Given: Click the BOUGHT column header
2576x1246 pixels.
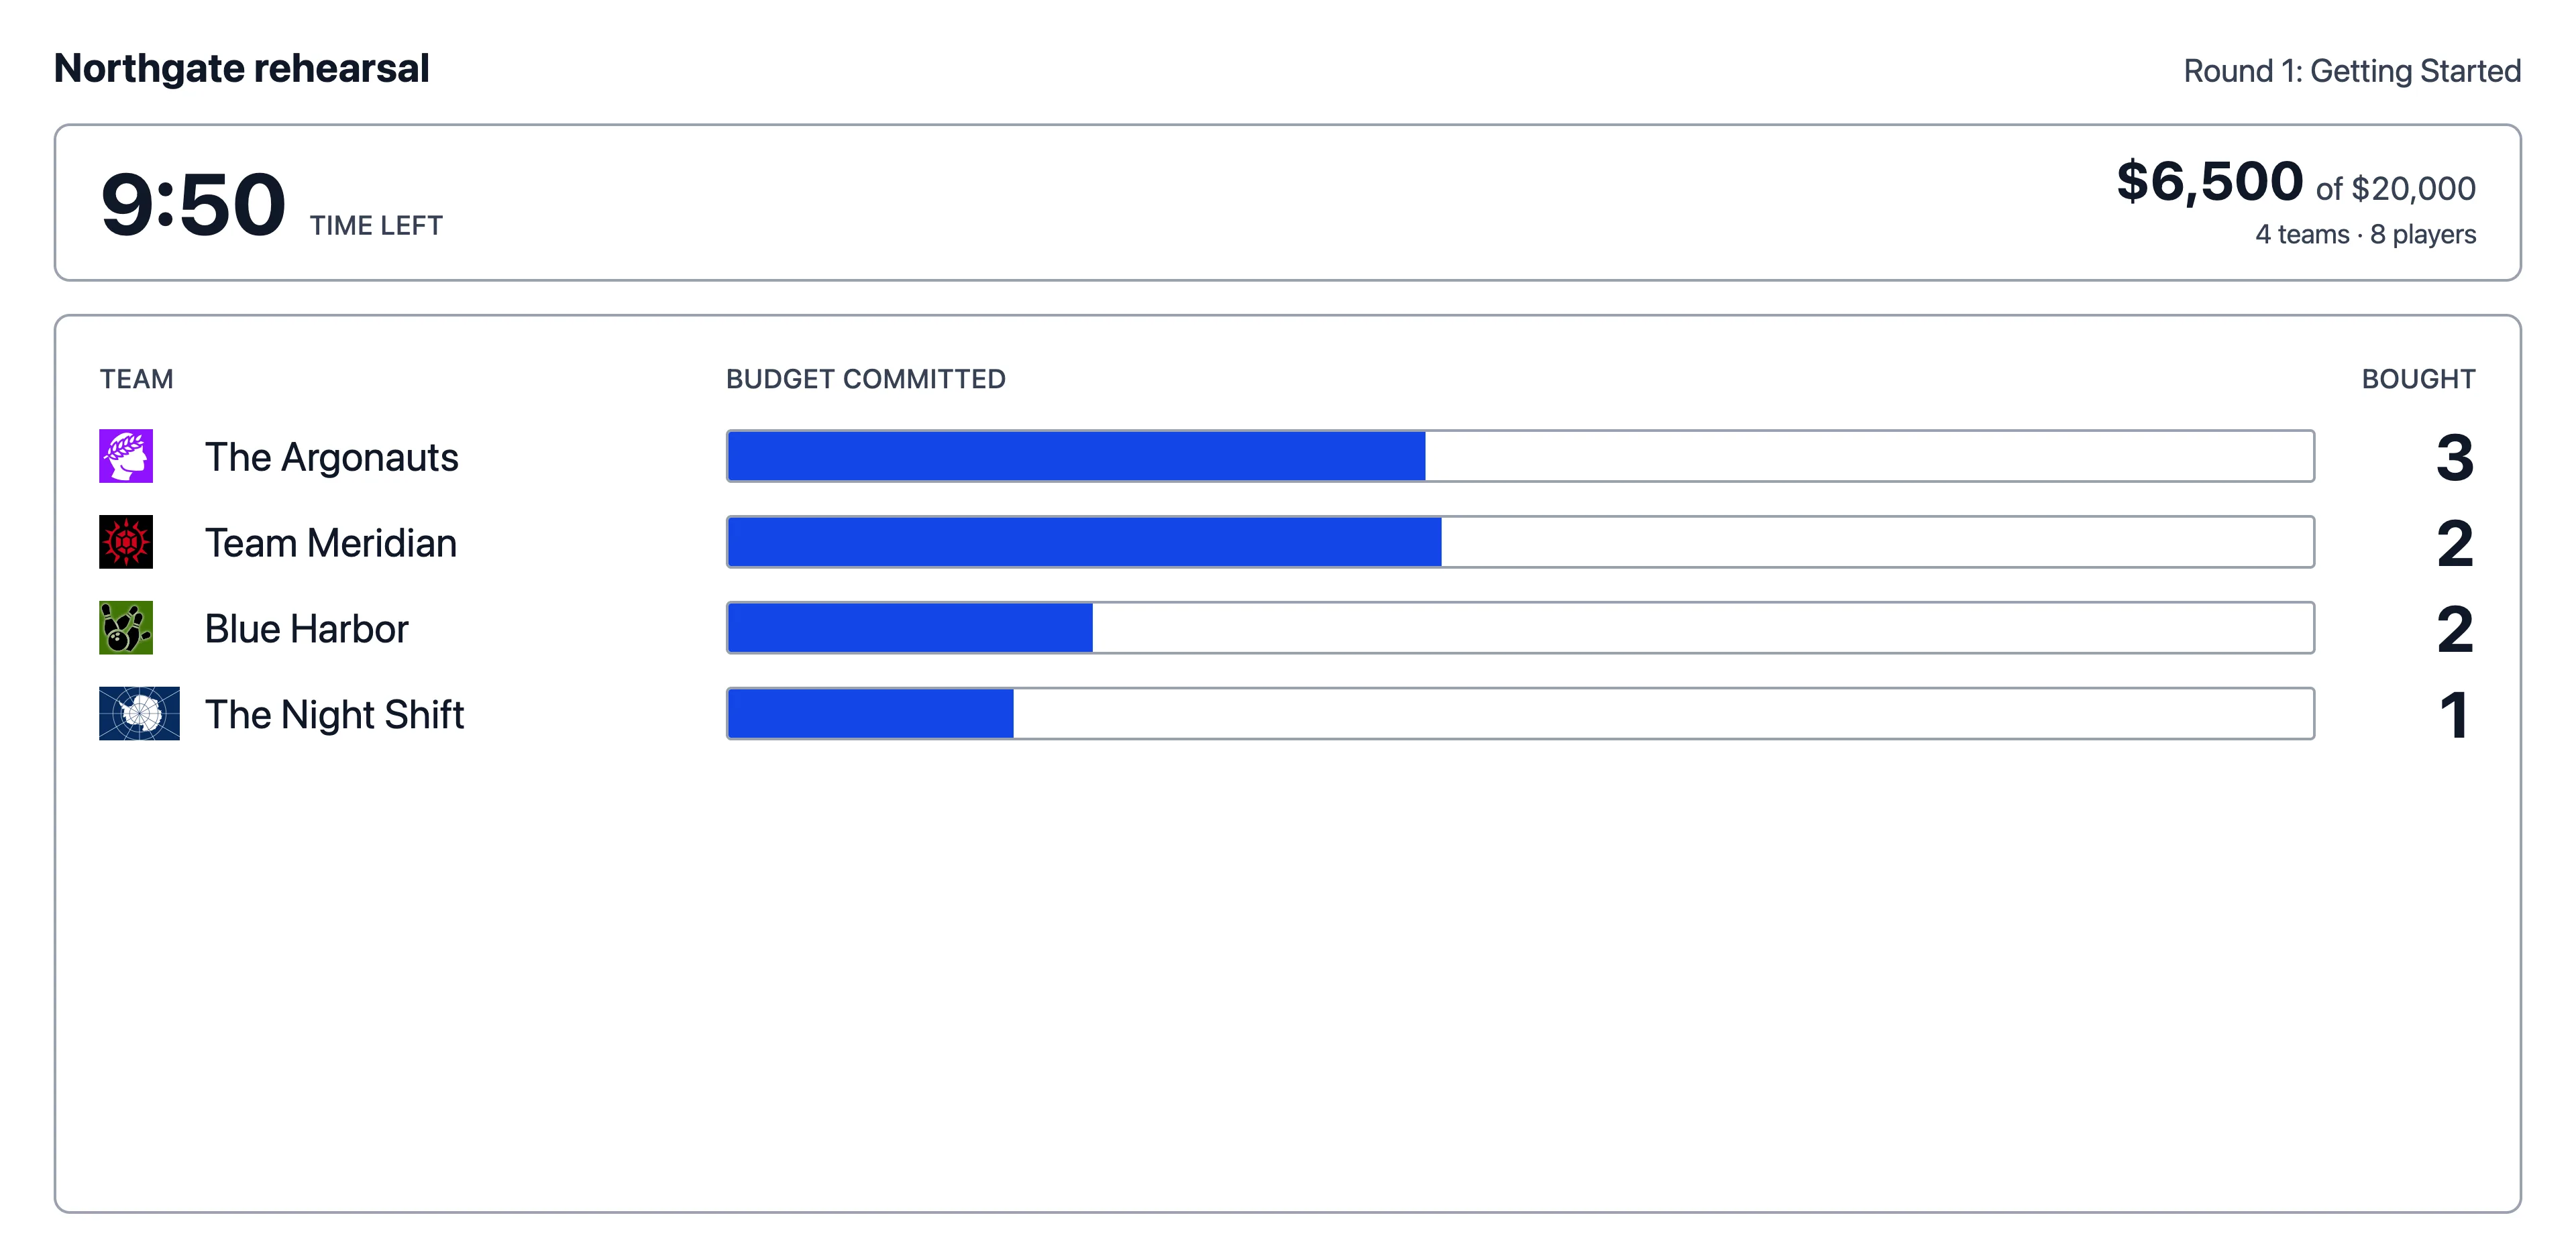Looking at the screenshot, I should point(2418,379).
